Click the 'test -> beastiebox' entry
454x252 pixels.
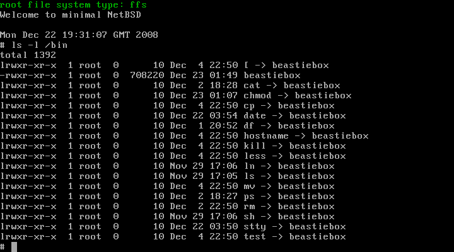tap(294, 237)
